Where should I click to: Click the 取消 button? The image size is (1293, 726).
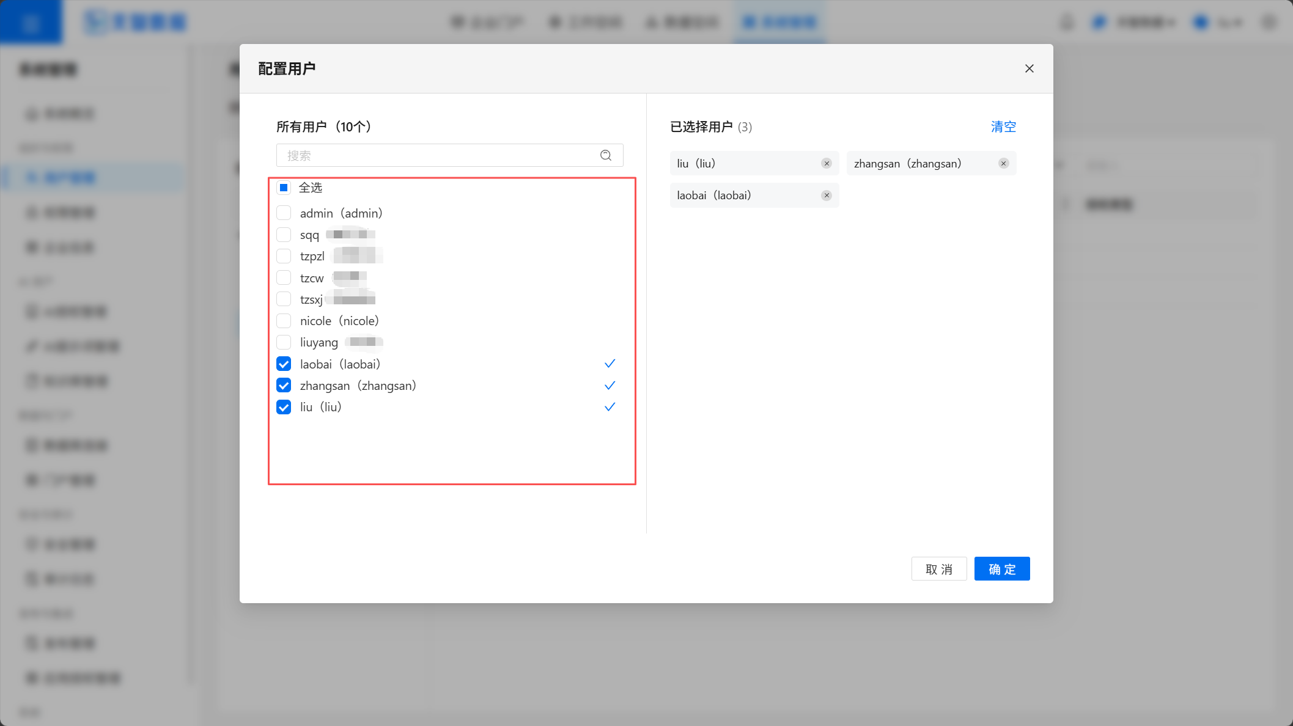939,569
